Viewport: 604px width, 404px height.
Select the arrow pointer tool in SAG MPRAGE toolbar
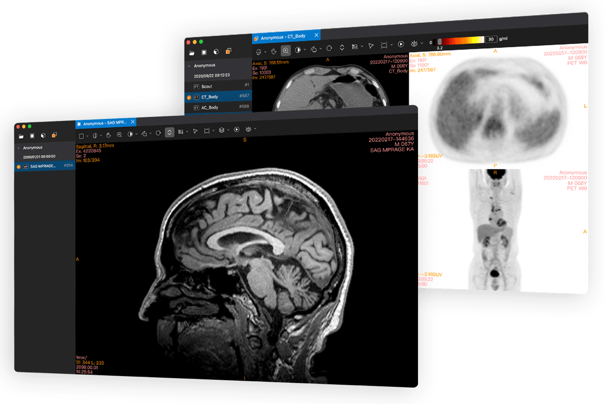point(195,131)
